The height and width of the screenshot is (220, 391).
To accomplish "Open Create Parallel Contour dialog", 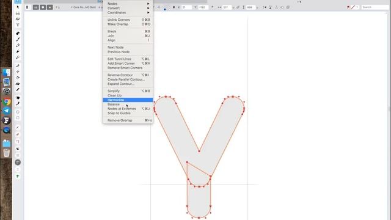I will point(128,79).
